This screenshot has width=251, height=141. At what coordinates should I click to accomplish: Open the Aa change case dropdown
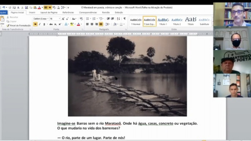(x=74, y=19)
